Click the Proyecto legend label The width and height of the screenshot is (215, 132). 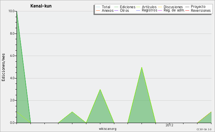tap(198, 6)
